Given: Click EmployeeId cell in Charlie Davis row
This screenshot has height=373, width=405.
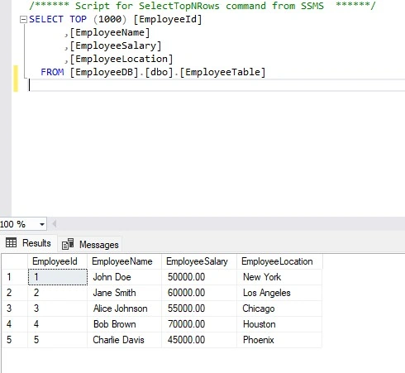Looking at the screenshot, I should [58, 340].
